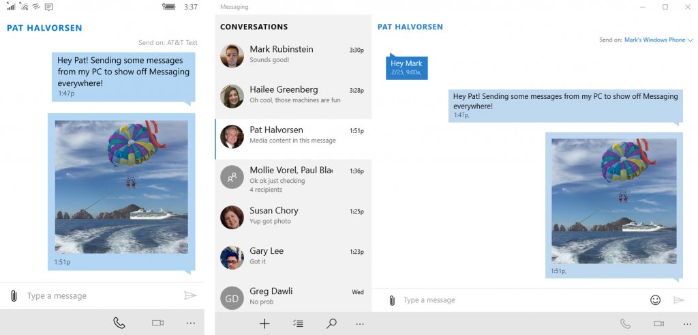Start a video call from phone toolbar

click(158, 323)
